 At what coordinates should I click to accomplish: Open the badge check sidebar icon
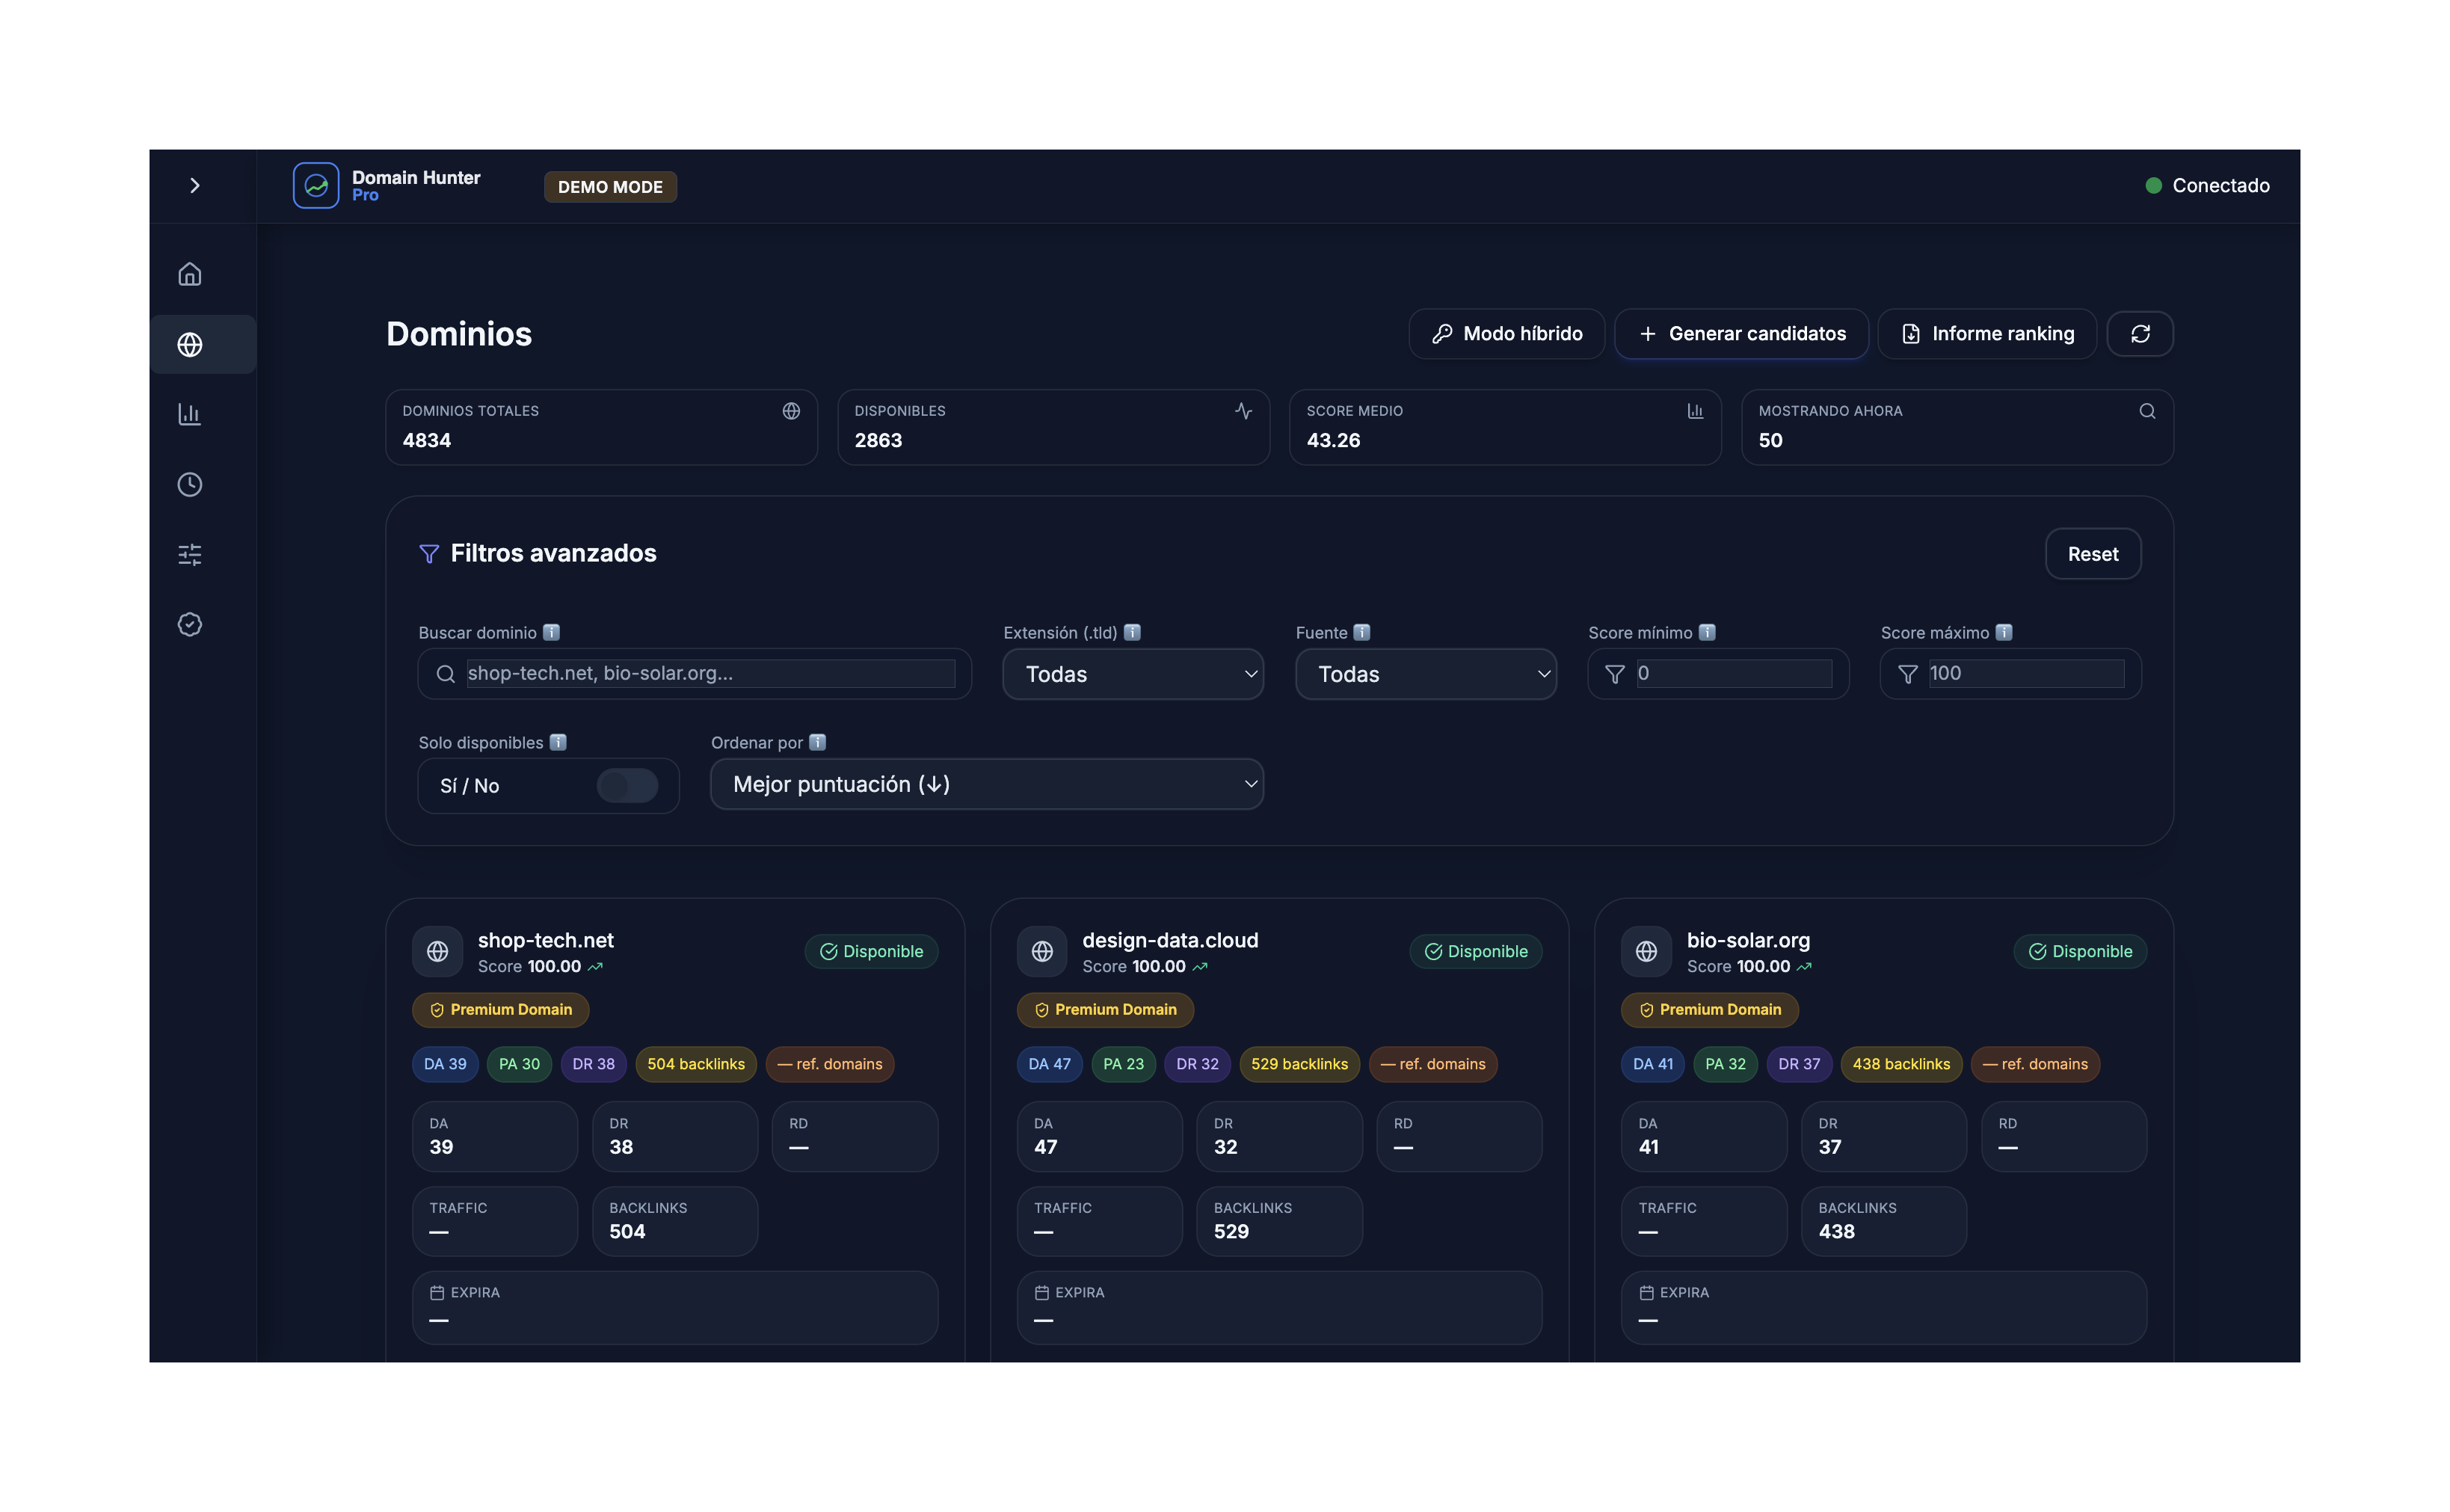click(190, 624)
